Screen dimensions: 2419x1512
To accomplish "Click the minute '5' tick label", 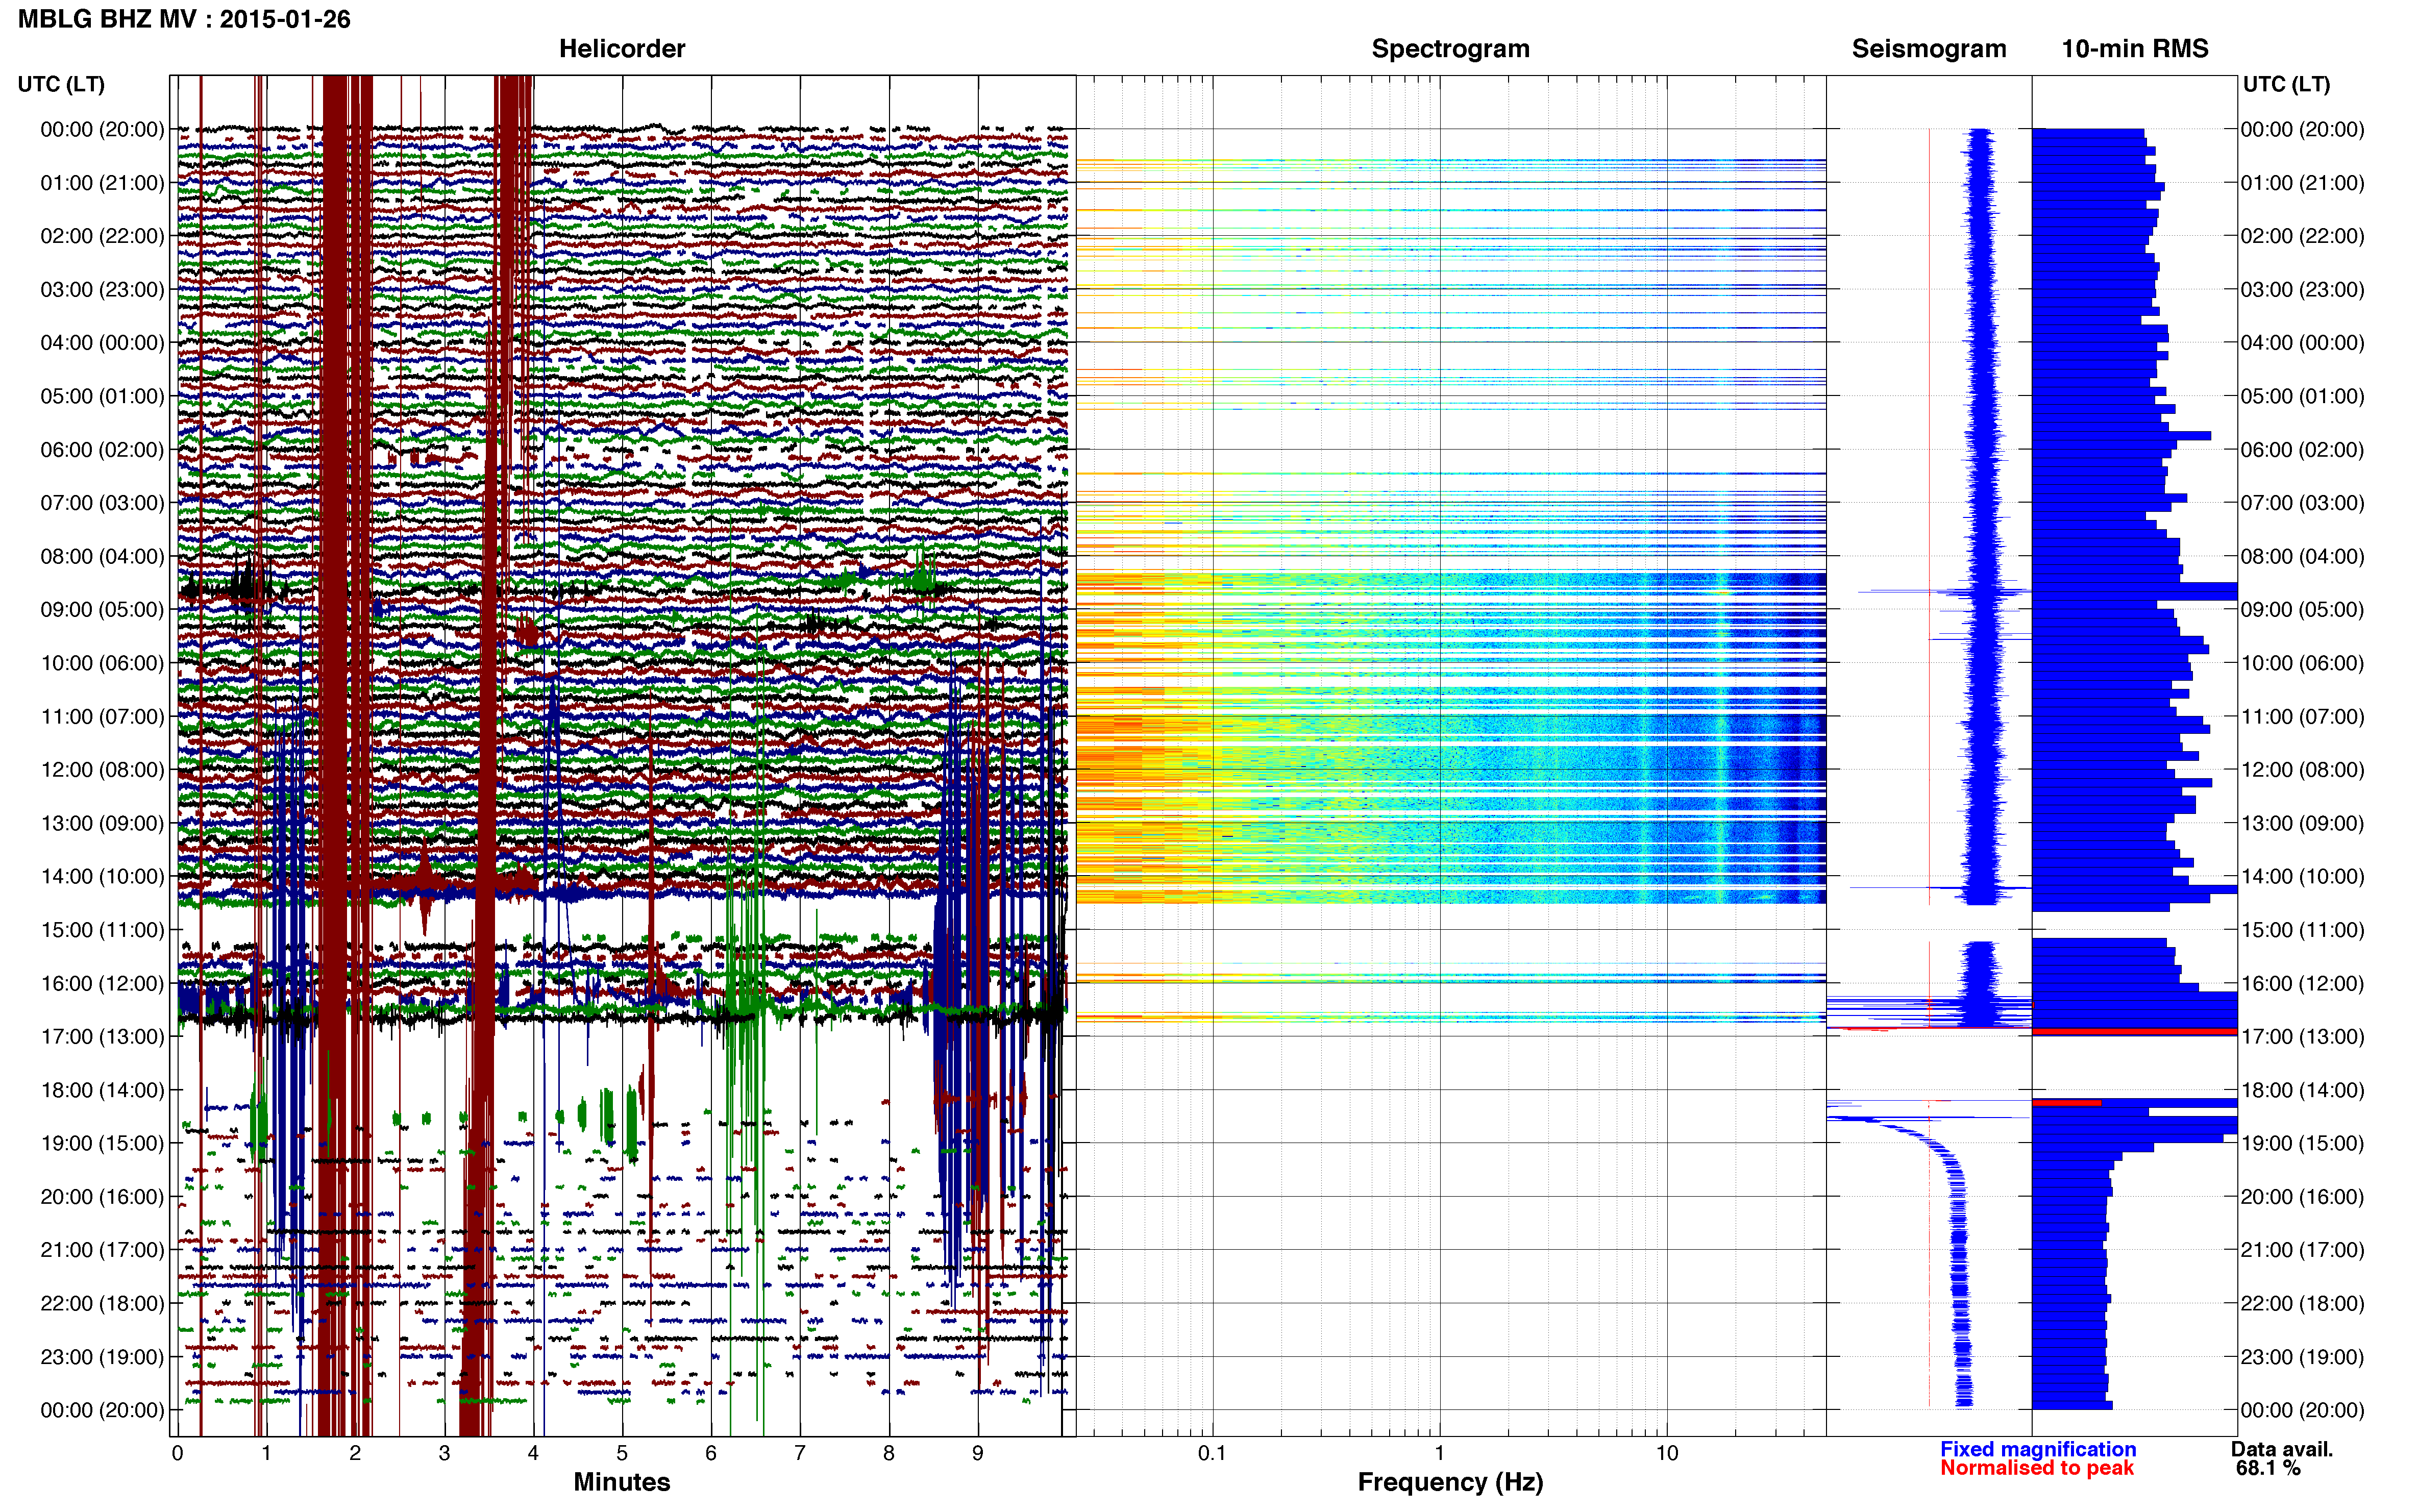I will click(622, 1453).
